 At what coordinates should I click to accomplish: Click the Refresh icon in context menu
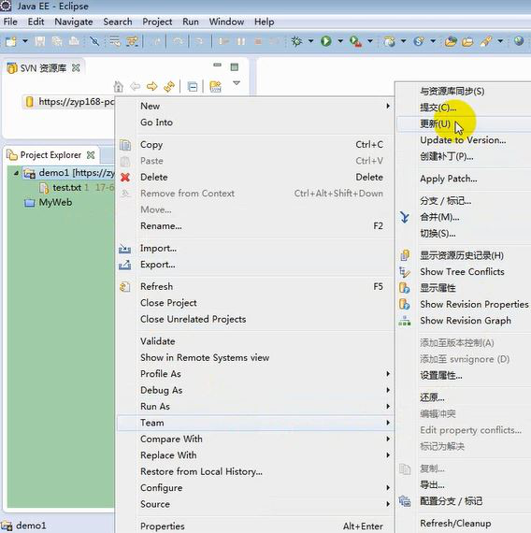point(124,287)
